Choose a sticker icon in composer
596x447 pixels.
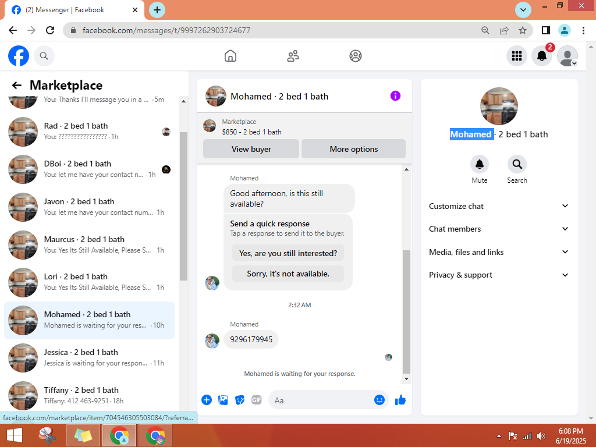pos(240,400)
